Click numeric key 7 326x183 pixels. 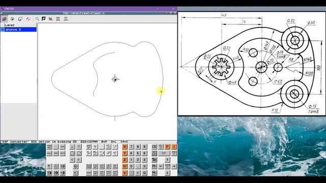pyautogui.click(x=131, y=146)
